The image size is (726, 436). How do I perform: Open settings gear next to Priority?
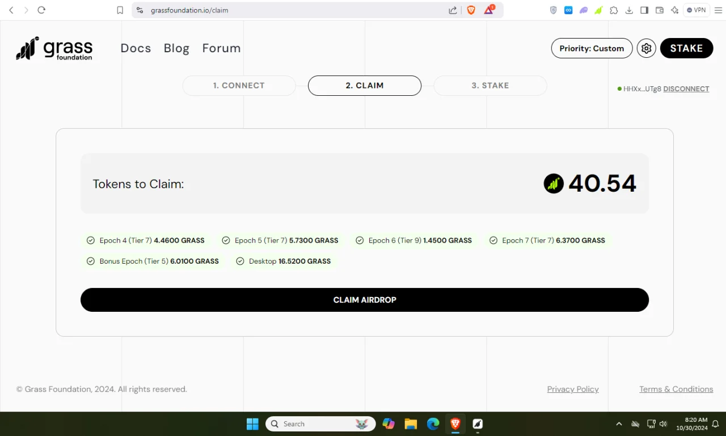tap(646, 48)
